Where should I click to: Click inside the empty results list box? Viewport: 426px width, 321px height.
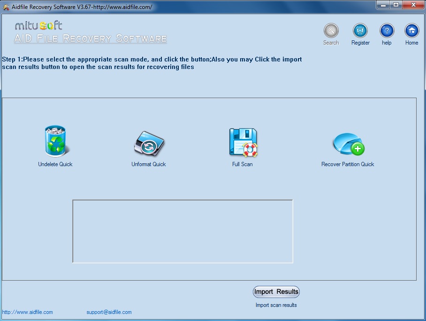click(183, 230)
